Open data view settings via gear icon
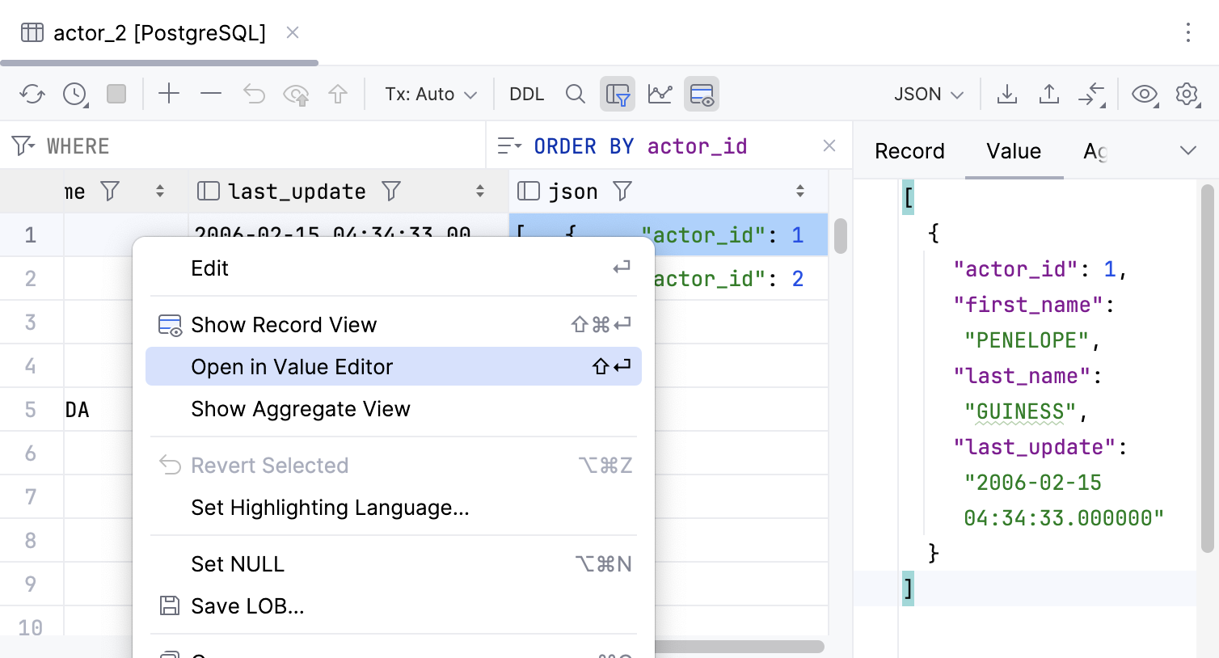Viewport: 1219px width, 658px height. (1187, 94)
